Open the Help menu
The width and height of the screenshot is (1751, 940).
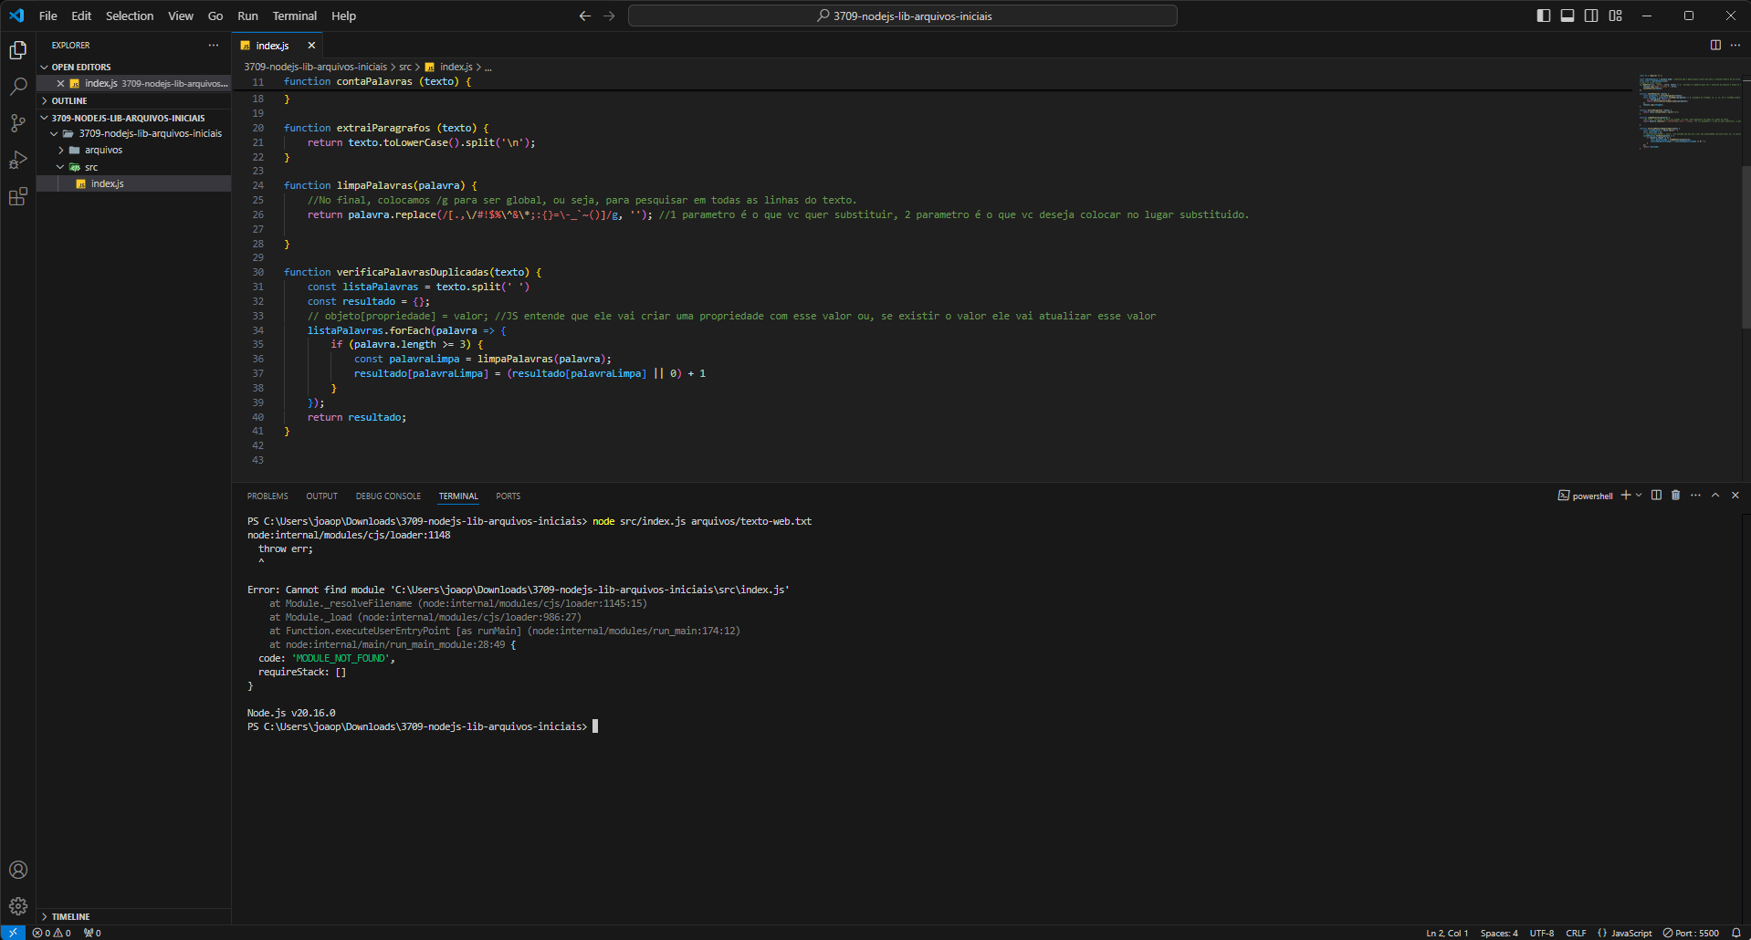pyautogui.click(x=343, y=16)
